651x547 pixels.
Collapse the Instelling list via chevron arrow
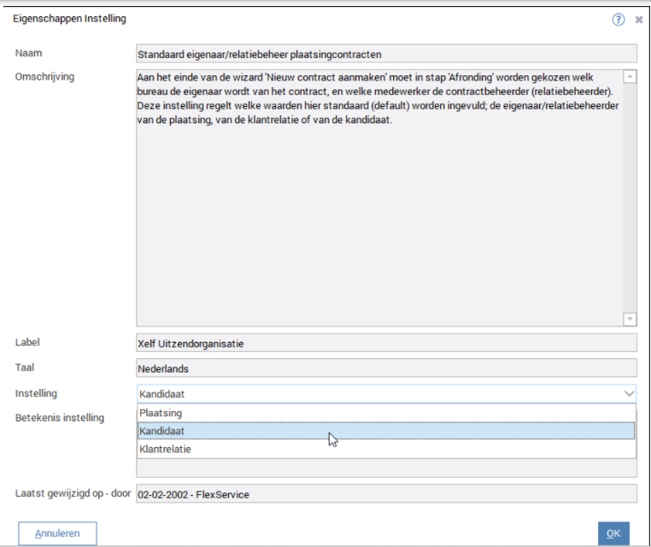[x=629, y=394]
